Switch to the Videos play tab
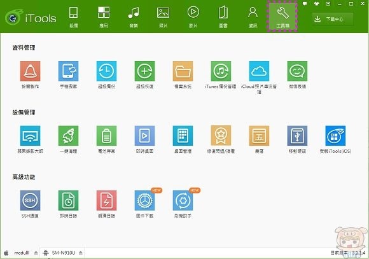Viewport: 369px width, 259px height. point(193,17)
